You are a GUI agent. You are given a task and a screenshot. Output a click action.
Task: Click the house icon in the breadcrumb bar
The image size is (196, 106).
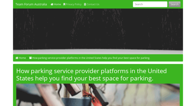pos(17,58)
